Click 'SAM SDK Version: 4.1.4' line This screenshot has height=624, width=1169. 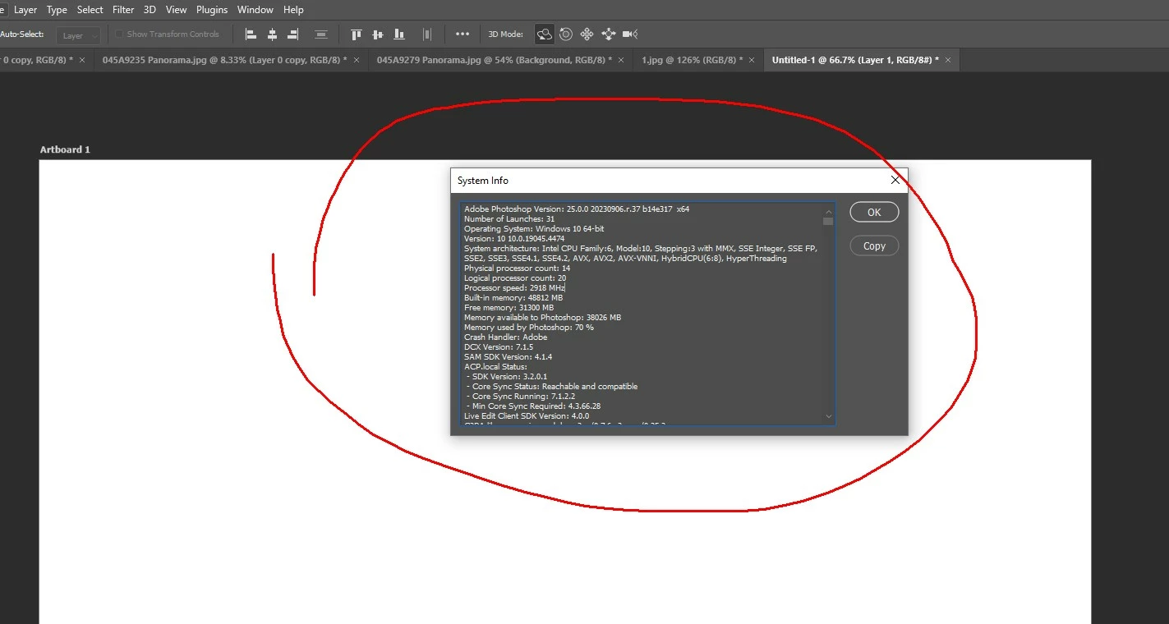pyautogui.click(x=508, y=357)
